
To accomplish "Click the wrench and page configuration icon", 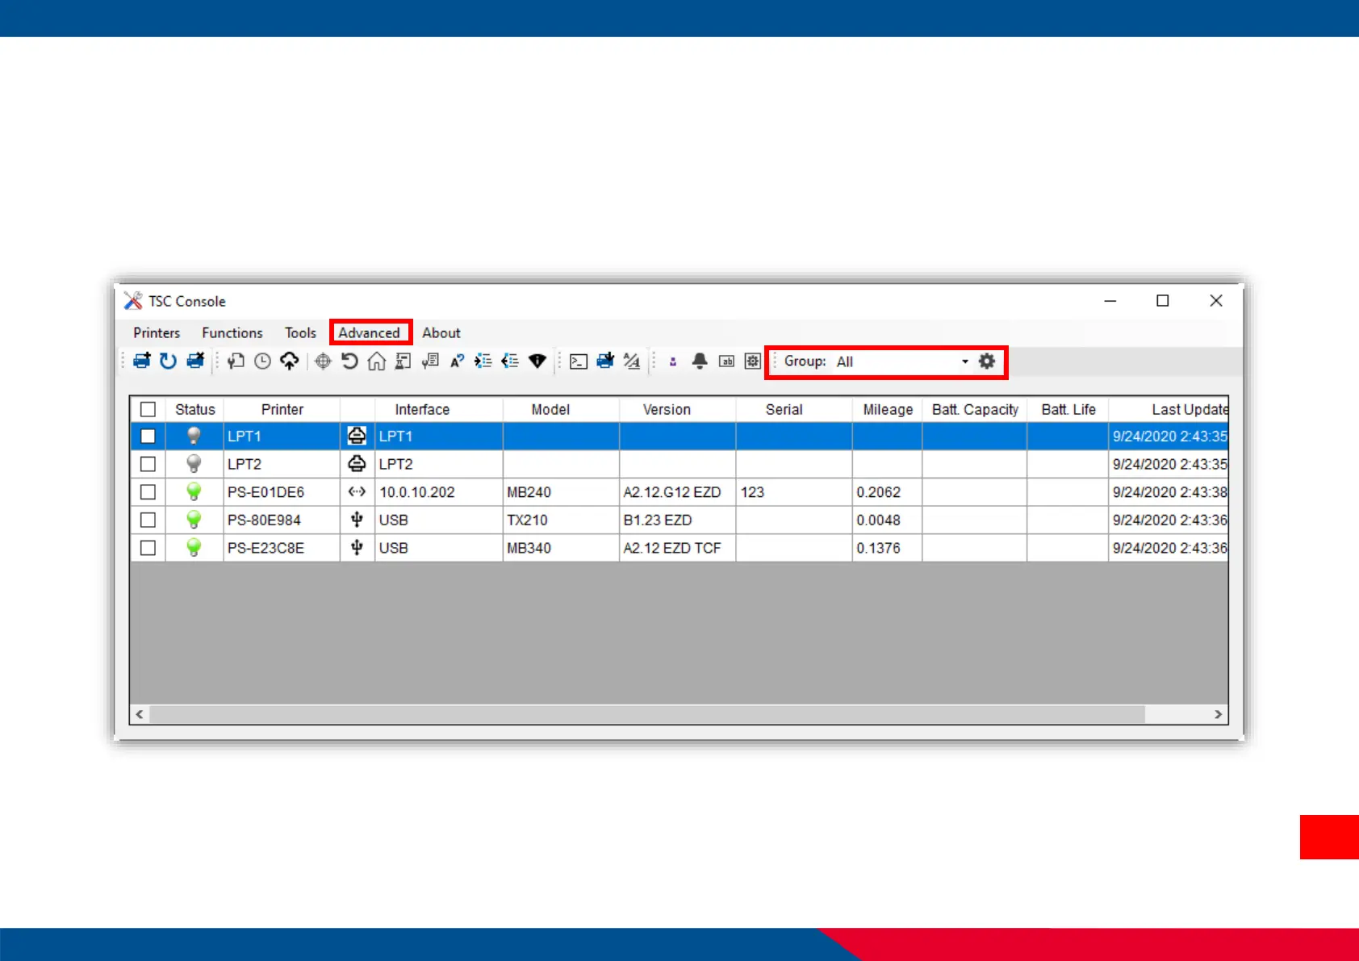I will pos(236,361).
